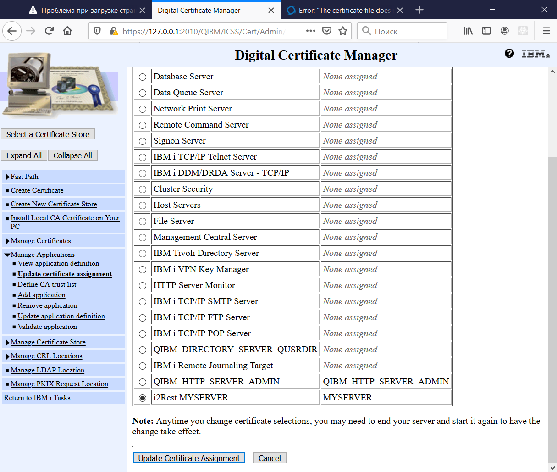Expand the Fast Path section

click(x=8, y=177)
